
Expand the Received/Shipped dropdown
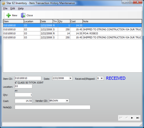click(x=102, y=78)
